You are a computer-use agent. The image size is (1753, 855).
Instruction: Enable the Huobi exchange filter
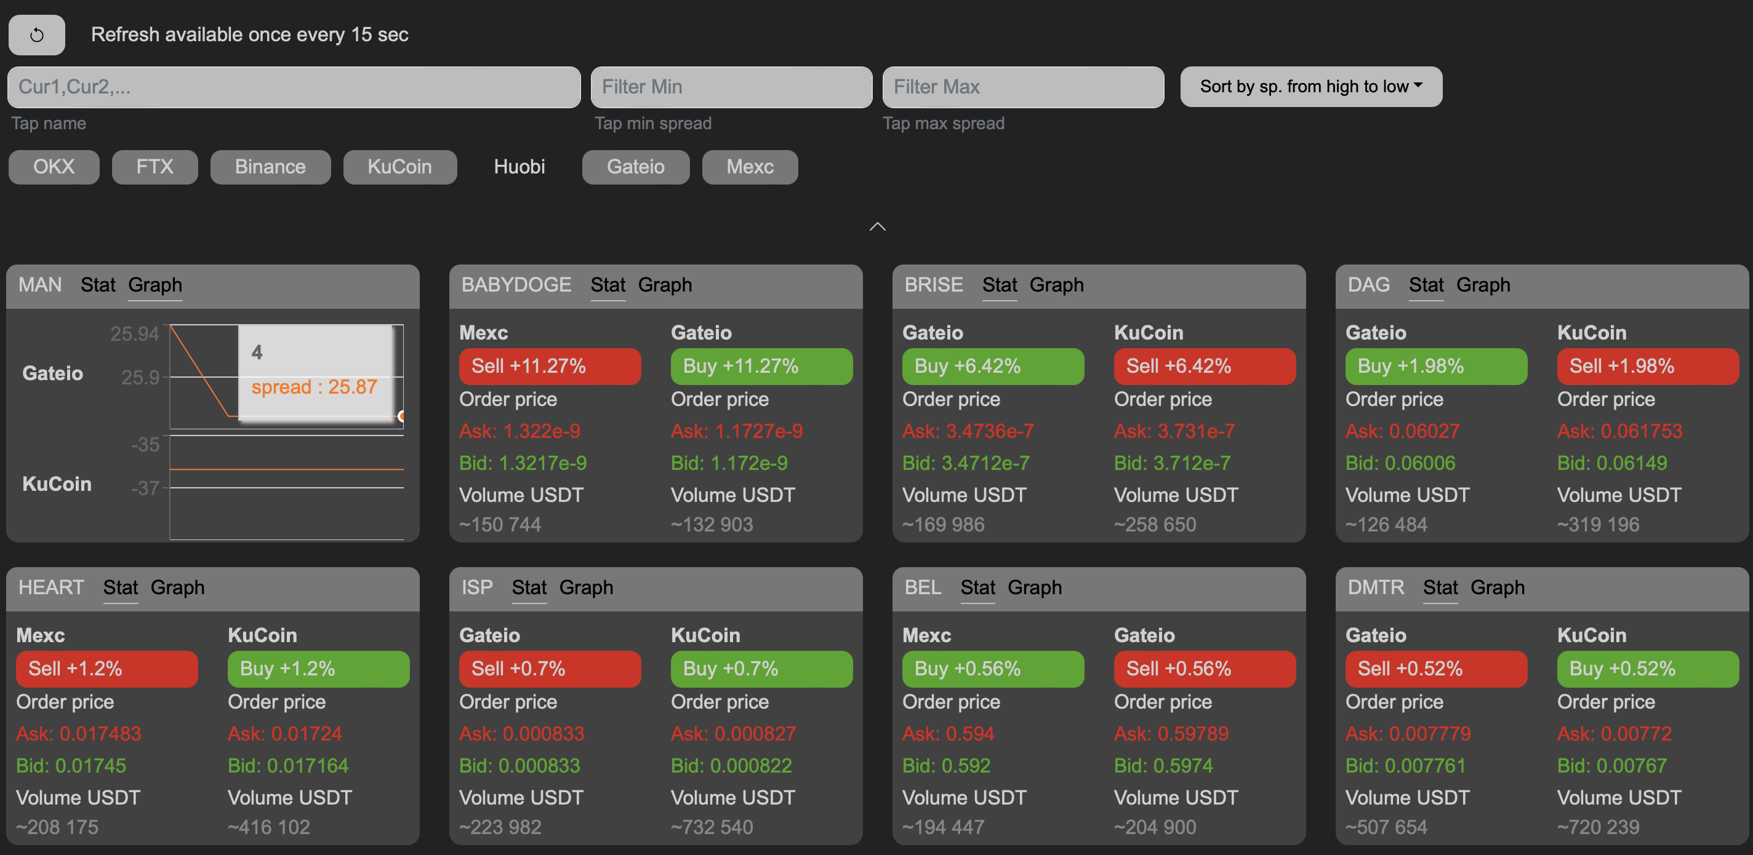coord(519,167)
